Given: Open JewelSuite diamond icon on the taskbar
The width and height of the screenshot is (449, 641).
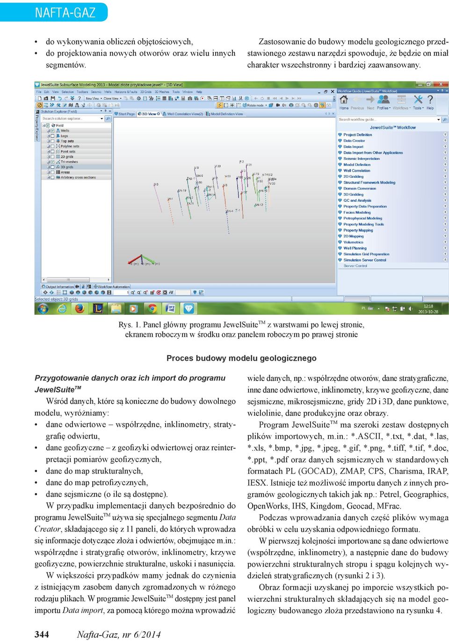Looking at the screenshot, I should point(188,309).
